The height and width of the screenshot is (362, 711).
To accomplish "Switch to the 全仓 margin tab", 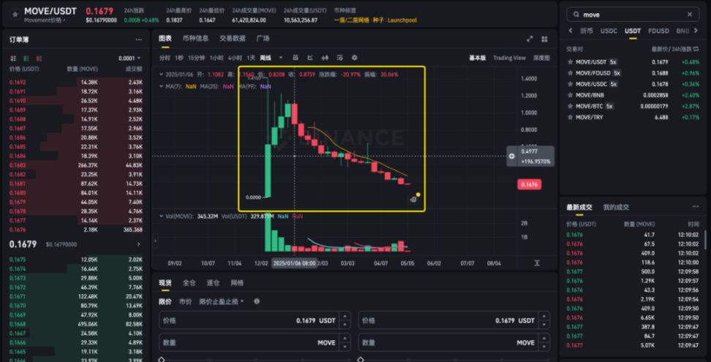I will pyautogui.click(x=189, y=283).
